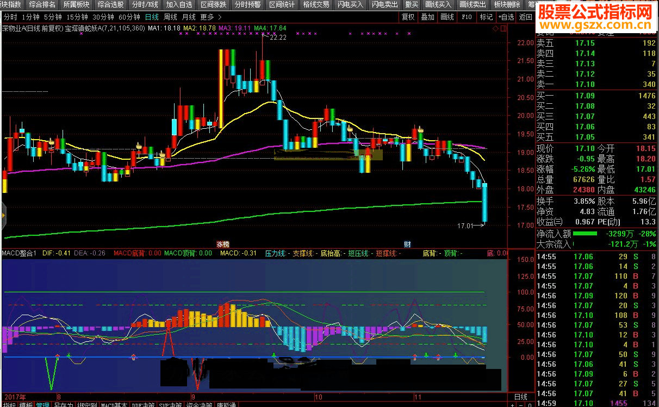This screenshot has height=407, width=659.
Task: Select the 另存为 bottom tab
Action: point(63,404)
